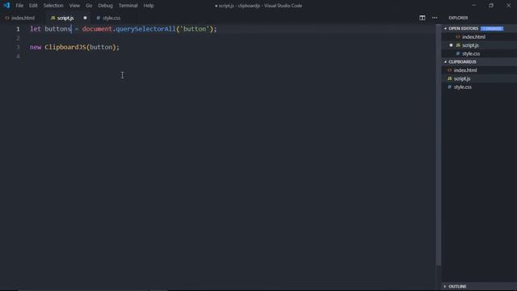Viewport: 517px width, 291px height.
Task: Click the editor vertical scrollbar
Action: pos(438,145)
